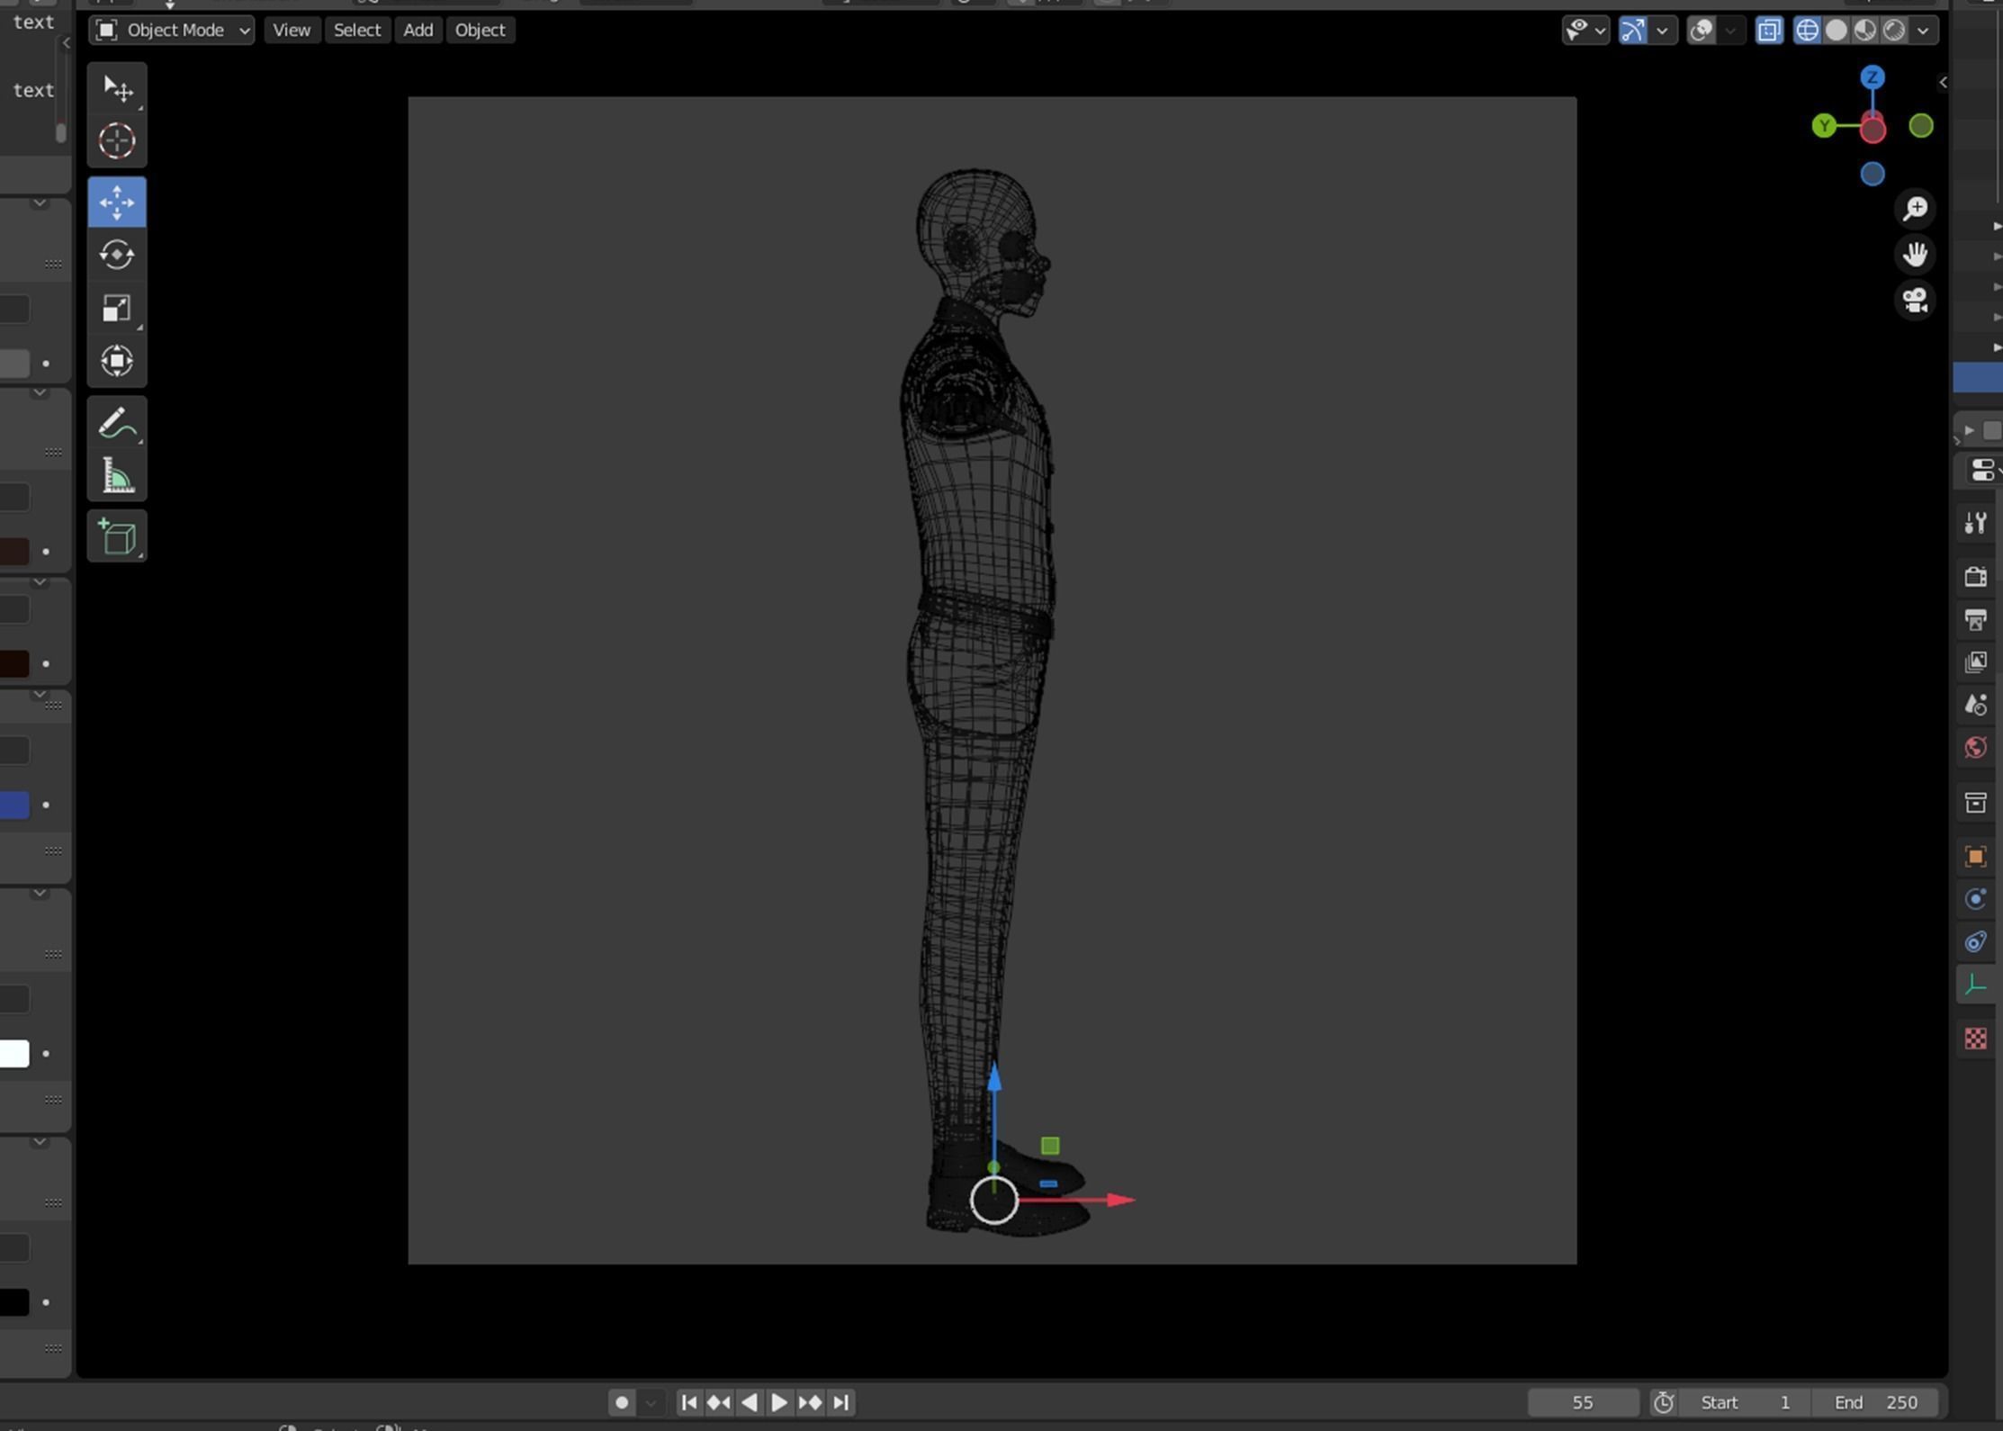Jump to the last frame button
The width and height of the screenshot is (2003, 1431).
coord(840,1402)
